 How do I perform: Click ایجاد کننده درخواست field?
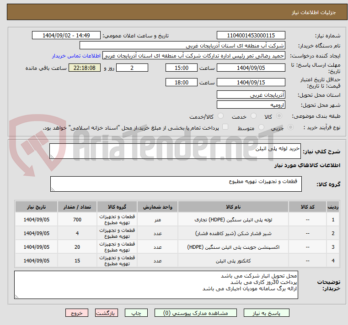point(194,56)
